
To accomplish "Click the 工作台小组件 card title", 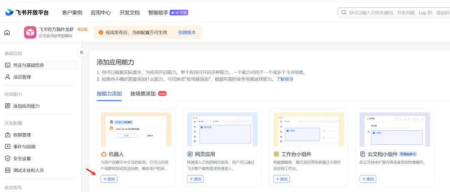I will click(x=297, y=154).
